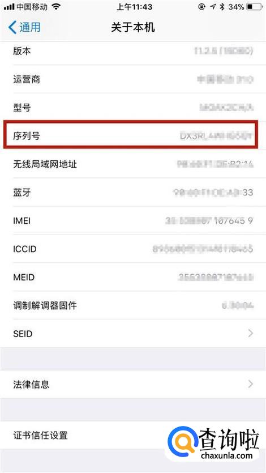Tap the back chevron to 通用

click(x=12, y=27)
